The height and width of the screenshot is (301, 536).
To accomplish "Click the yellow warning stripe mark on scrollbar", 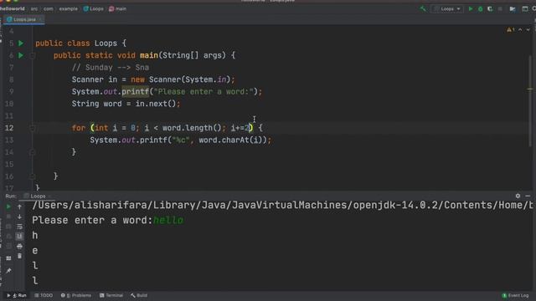I will pos(530,89).
